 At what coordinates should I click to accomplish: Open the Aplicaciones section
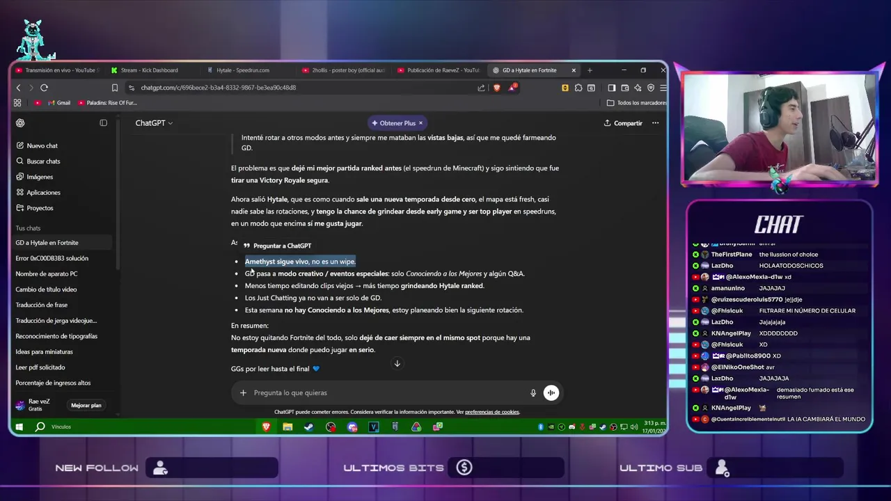38,192
